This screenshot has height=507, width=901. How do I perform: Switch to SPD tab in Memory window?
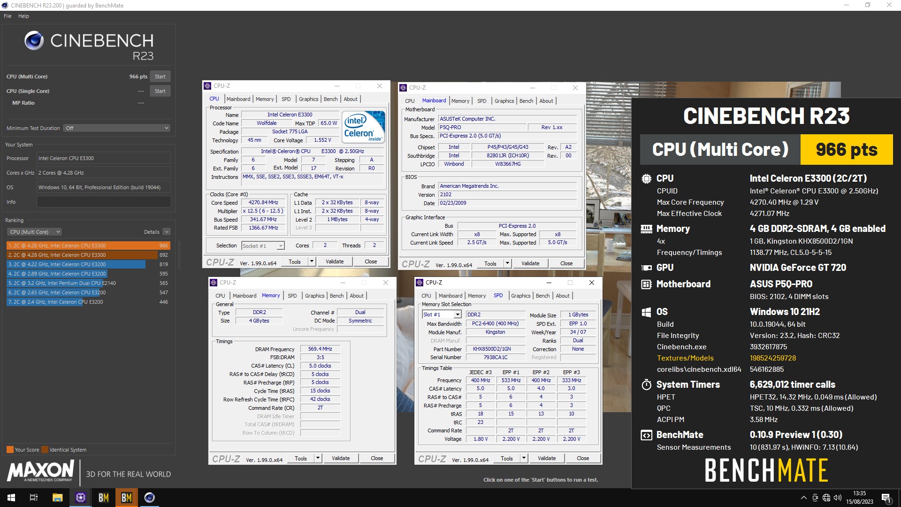(292, 296)
